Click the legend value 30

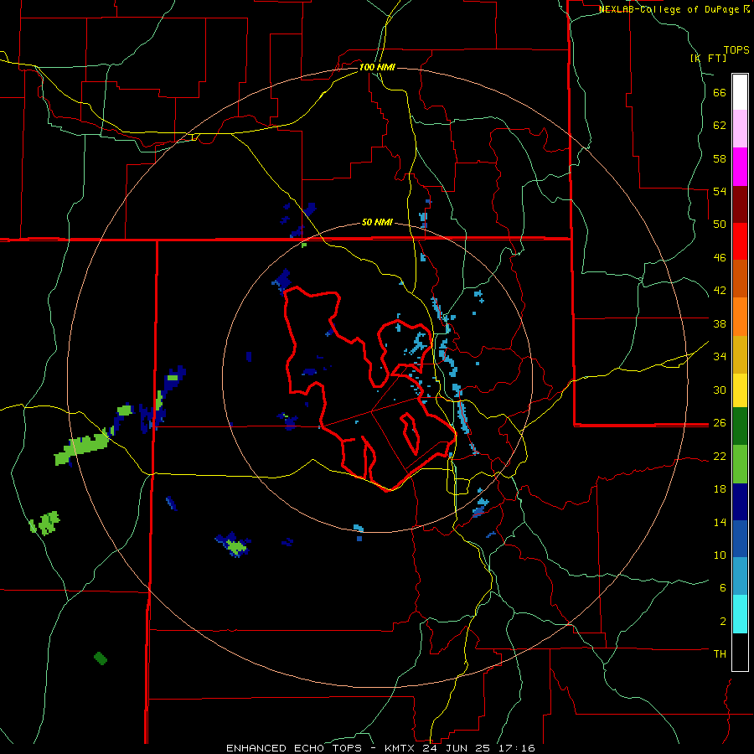tap(720, 390)
